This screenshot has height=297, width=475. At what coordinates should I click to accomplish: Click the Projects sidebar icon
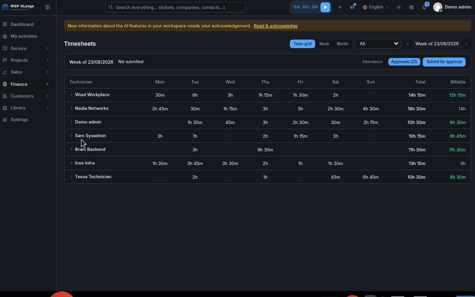click(5, 60)
